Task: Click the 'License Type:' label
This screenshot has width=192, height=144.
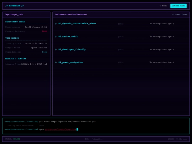Action: 13,64
